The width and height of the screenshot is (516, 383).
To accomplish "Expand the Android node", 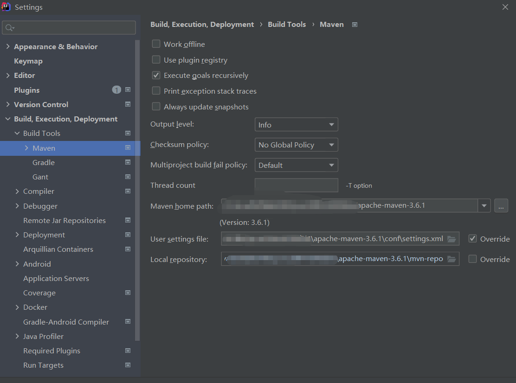I will (x=17, y=264).
